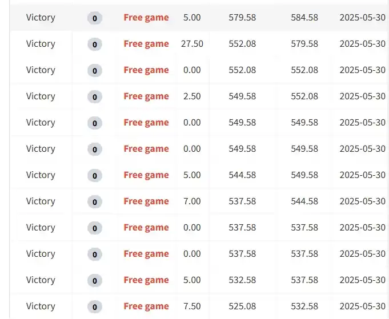Open the Free game link with 27.50 amount
Viewport: 389px width, 319px height.
(146, 44)
